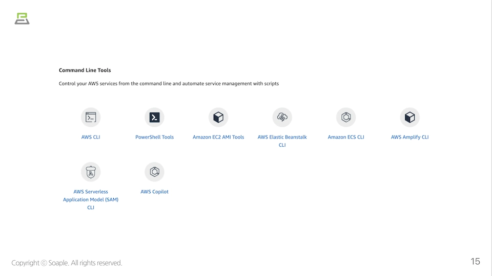The width and height of the screenshot is (492, 276).
Task: Open the AWS Amplify CLI link
Action: tap(409, 137)
